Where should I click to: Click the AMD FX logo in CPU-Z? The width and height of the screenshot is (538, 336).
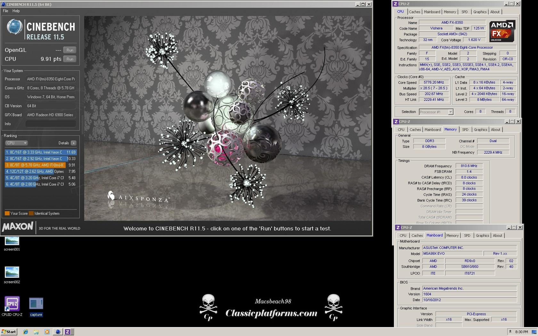pos(502,31)
